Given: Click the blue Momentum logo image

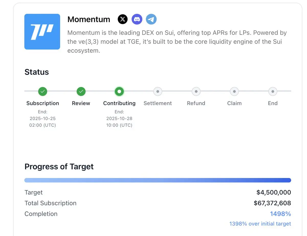Looking at the screenshot, I should [x=42, y=32].
